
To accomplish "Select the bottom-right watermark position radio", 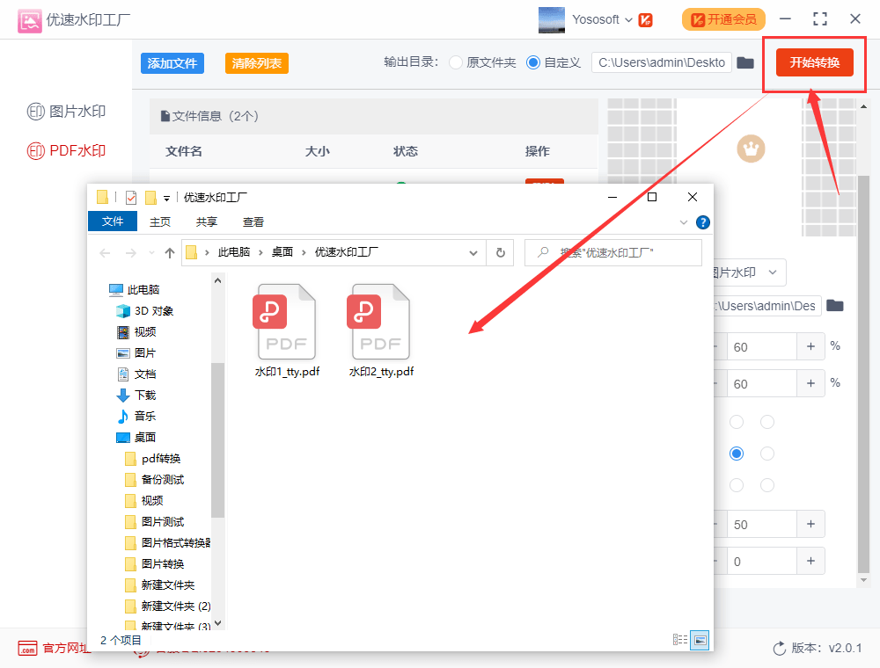I will point(766,485).
